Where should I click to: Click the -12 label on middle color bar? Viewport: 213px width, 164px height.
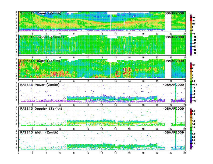point(194,101)
